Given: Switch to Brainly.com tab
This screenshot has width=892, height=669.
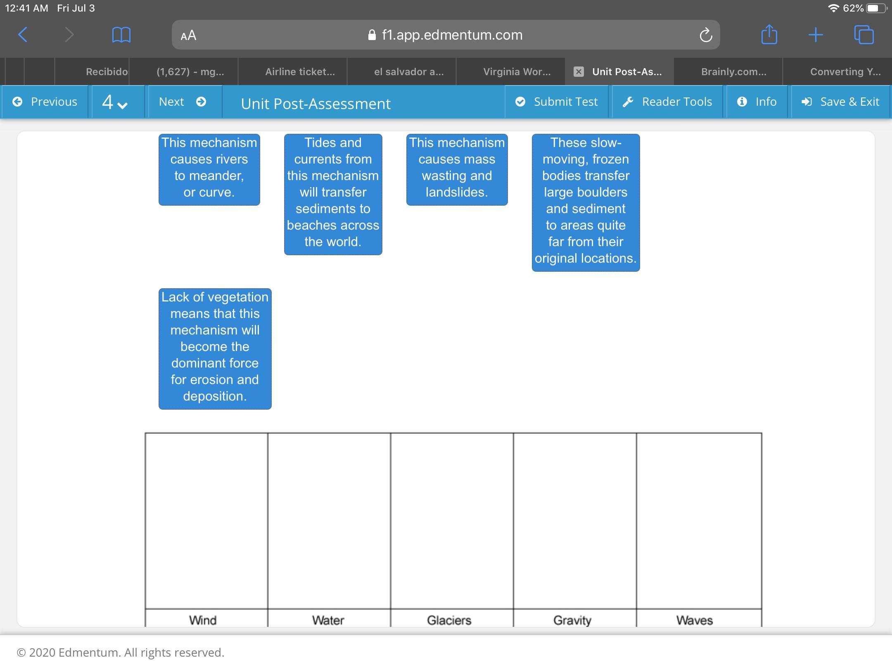Looking at the screenshot, I should coord(733,72).
